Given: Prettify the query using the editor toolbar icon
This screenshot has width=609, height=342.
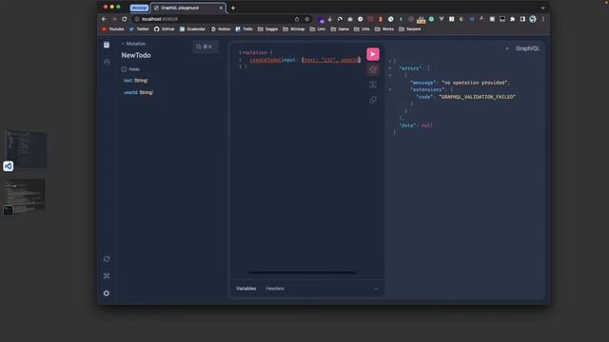Looking at the screenshot, I should click(373, 69).
